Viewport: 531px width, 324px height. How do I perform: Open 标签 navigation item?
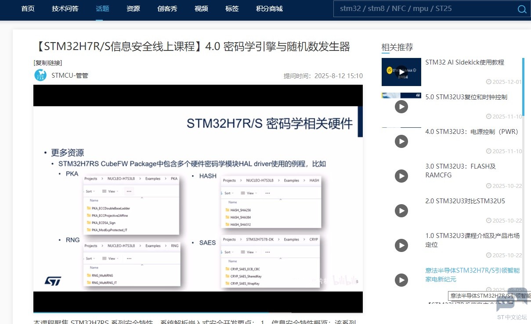pos(232,9)
